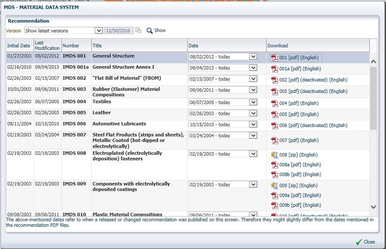Click the PDF icon beside 008a
This screenshot has width=386, height=249.
tap(274, 165)
